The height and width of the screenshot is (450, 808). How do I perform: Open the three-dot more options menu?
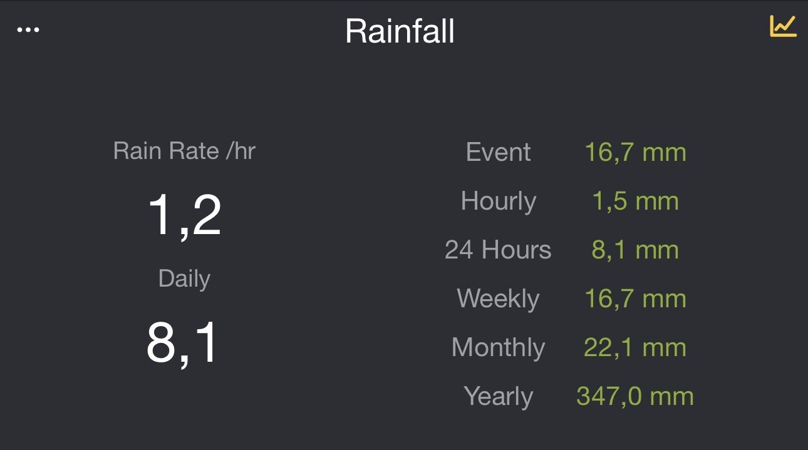pyautogui.click(x=28, y=30)
